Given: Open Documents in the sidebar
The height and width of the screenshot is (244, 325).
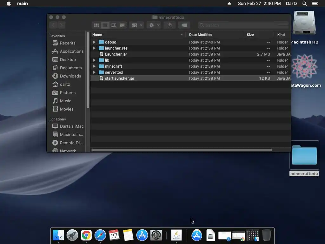Looking at the screenshot, I should (x=67, y=68).
